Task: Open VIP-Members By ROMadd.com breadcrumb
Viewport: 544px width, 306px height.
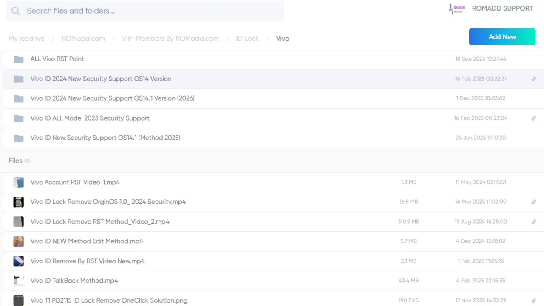Action: [x=170, y=39]
